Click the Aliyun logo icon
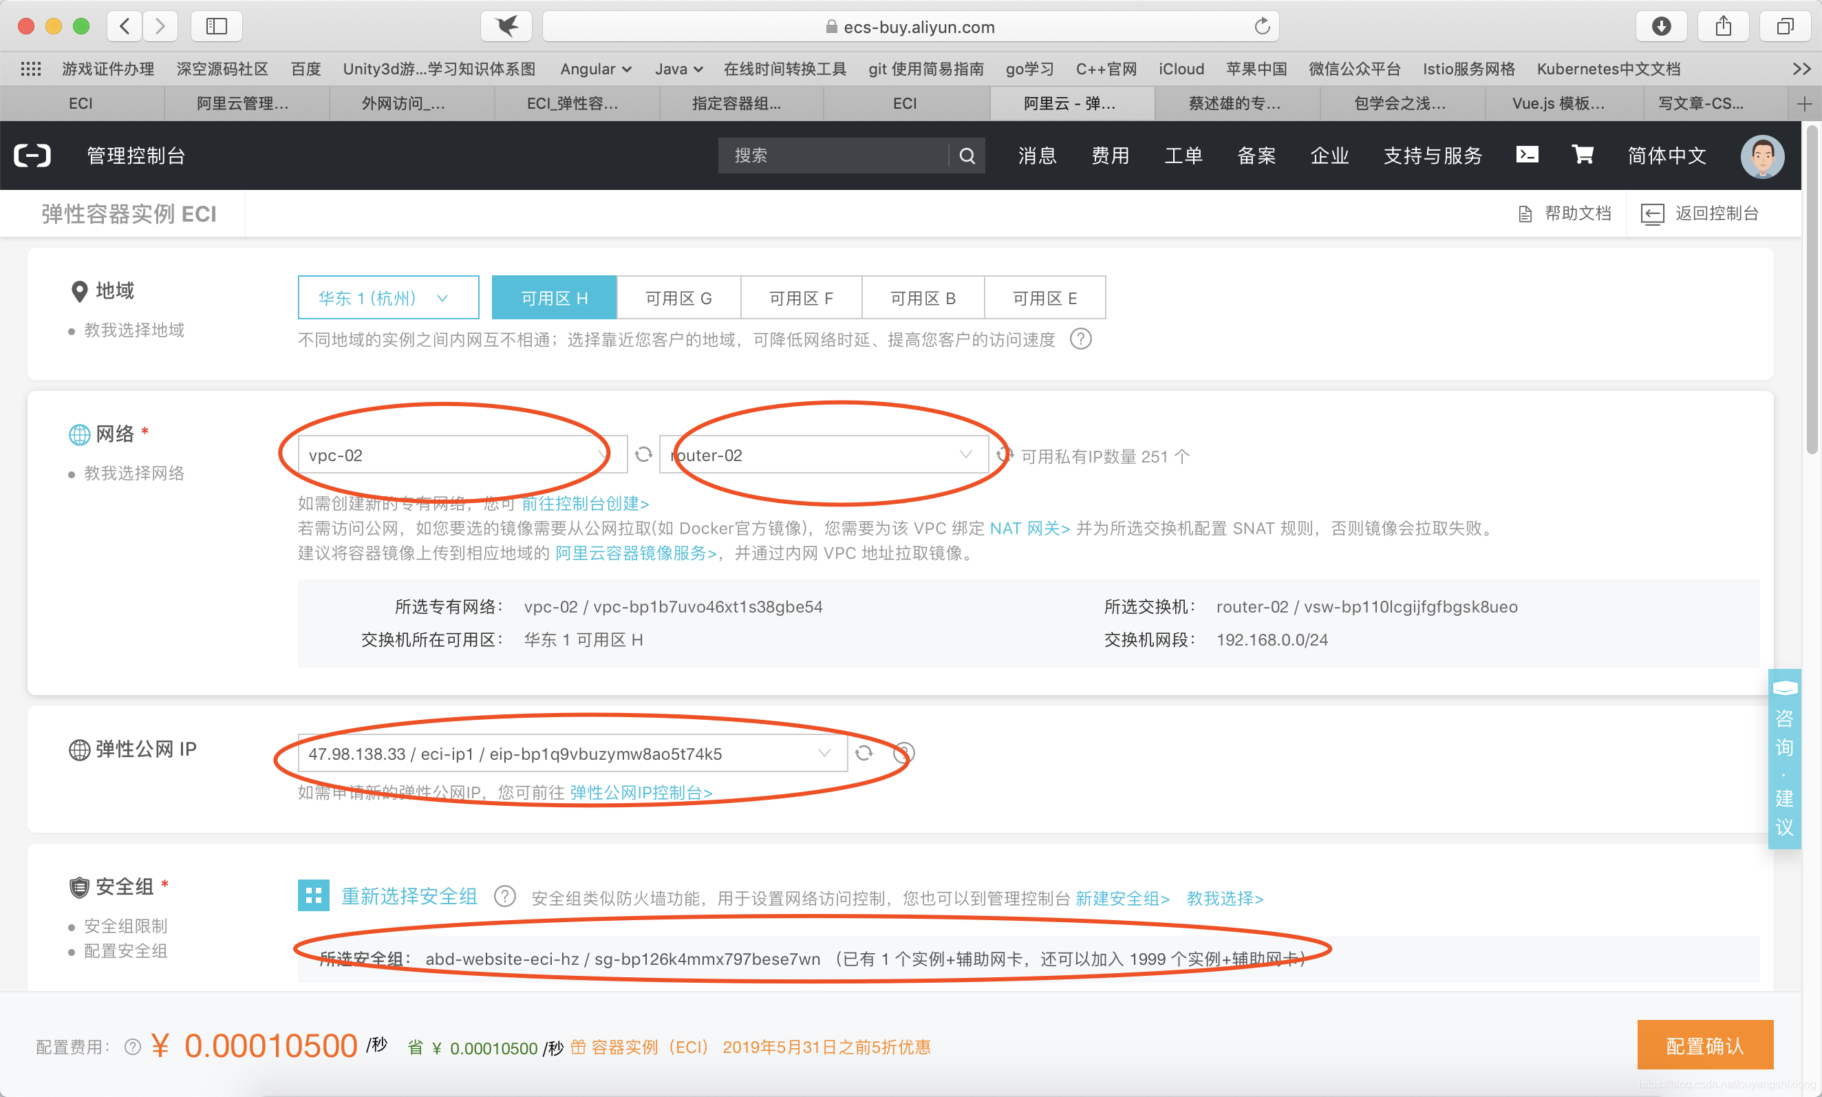 pyautogui.click(x=32, y=156)
